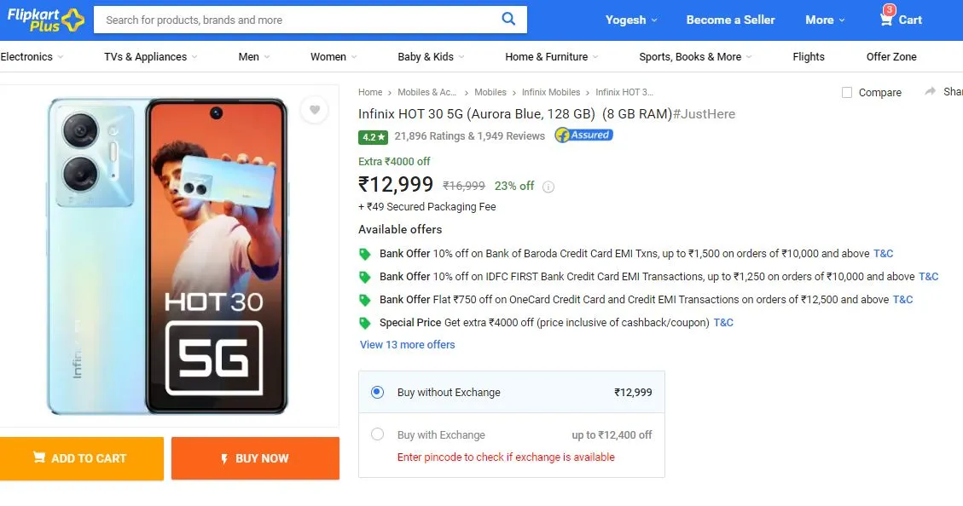Go to Offer Zone
Viewport: 963px width, 506px height.
click(x=891, y=56)
